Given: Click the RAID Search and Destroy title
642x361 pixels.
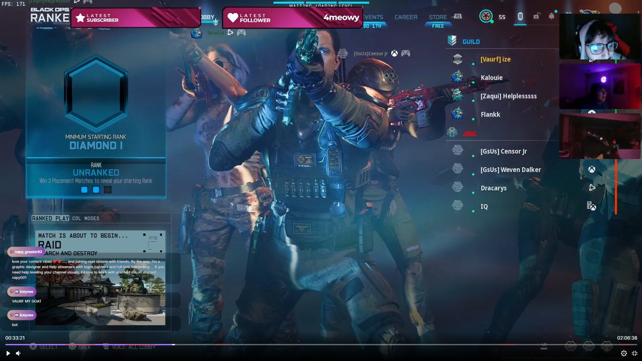Looking at the screenshot, I should point(67,248).
